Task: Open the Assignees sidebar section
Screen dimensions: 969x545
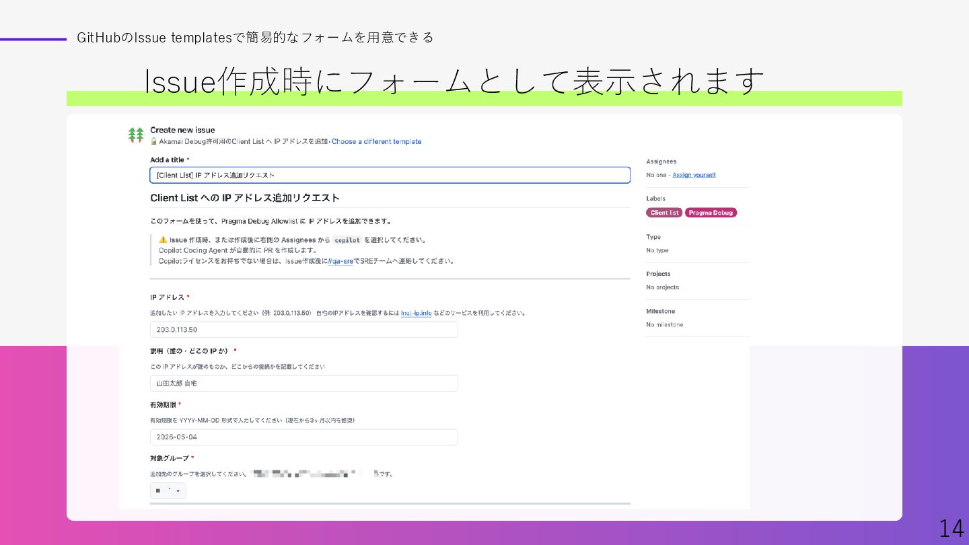Action: 661,161
